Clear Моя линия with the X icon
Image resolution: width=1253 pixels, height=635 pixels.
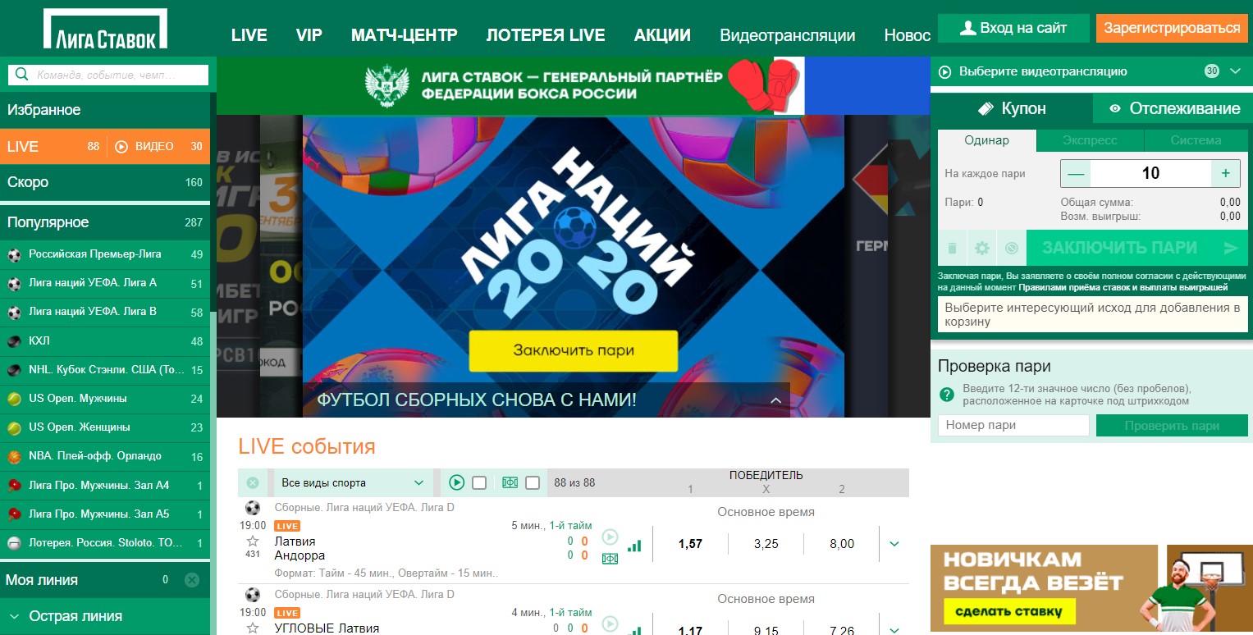[192, 580]
